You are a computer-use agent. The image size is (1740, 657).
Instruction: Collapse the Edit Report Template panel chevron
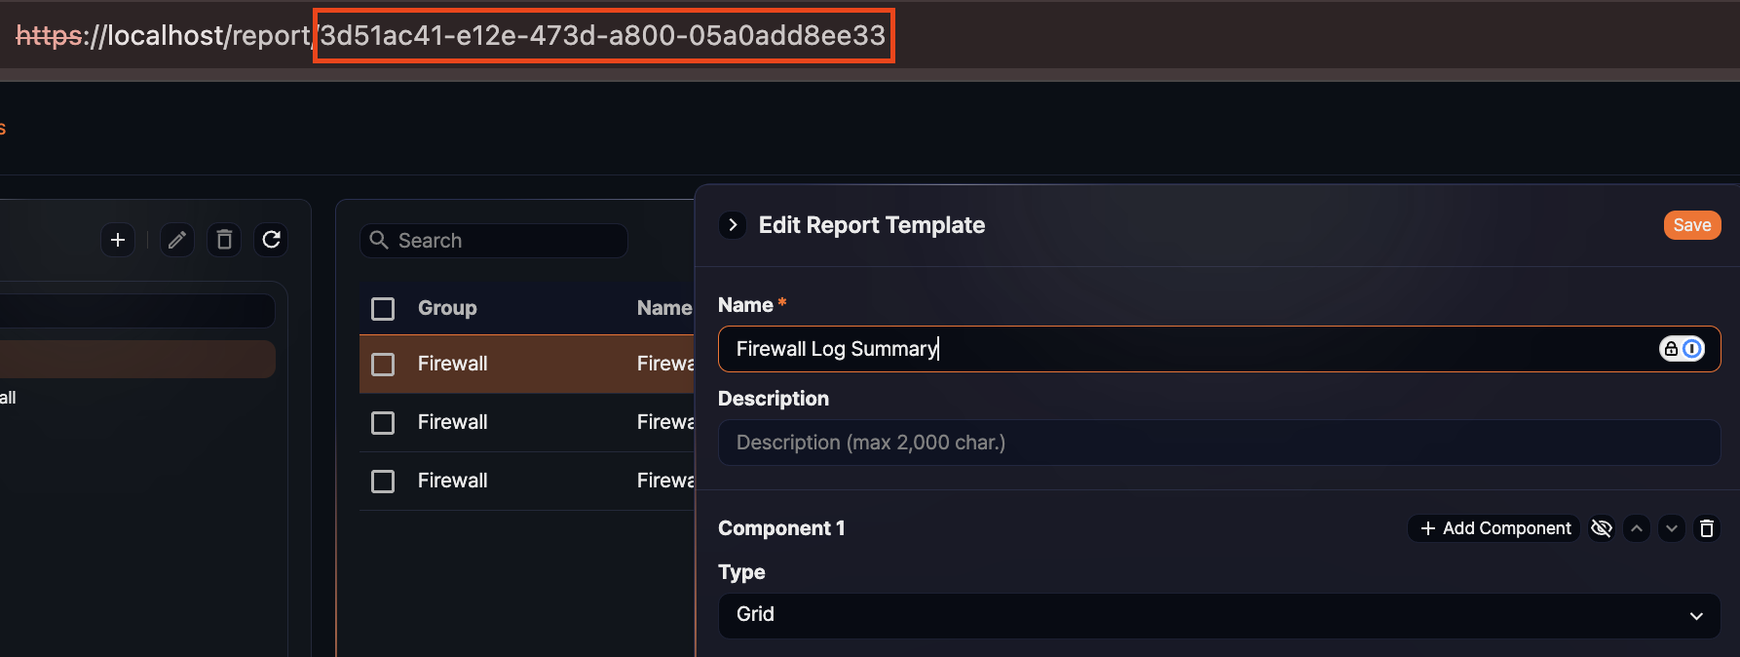pyautogui.click(x=732, y=224)
